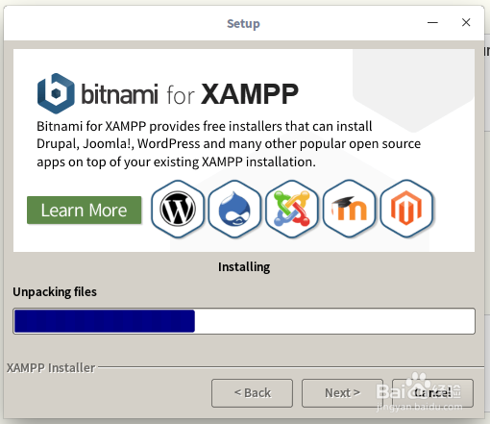
Task: Click the Next button
Action: click(x=342, y=393)
